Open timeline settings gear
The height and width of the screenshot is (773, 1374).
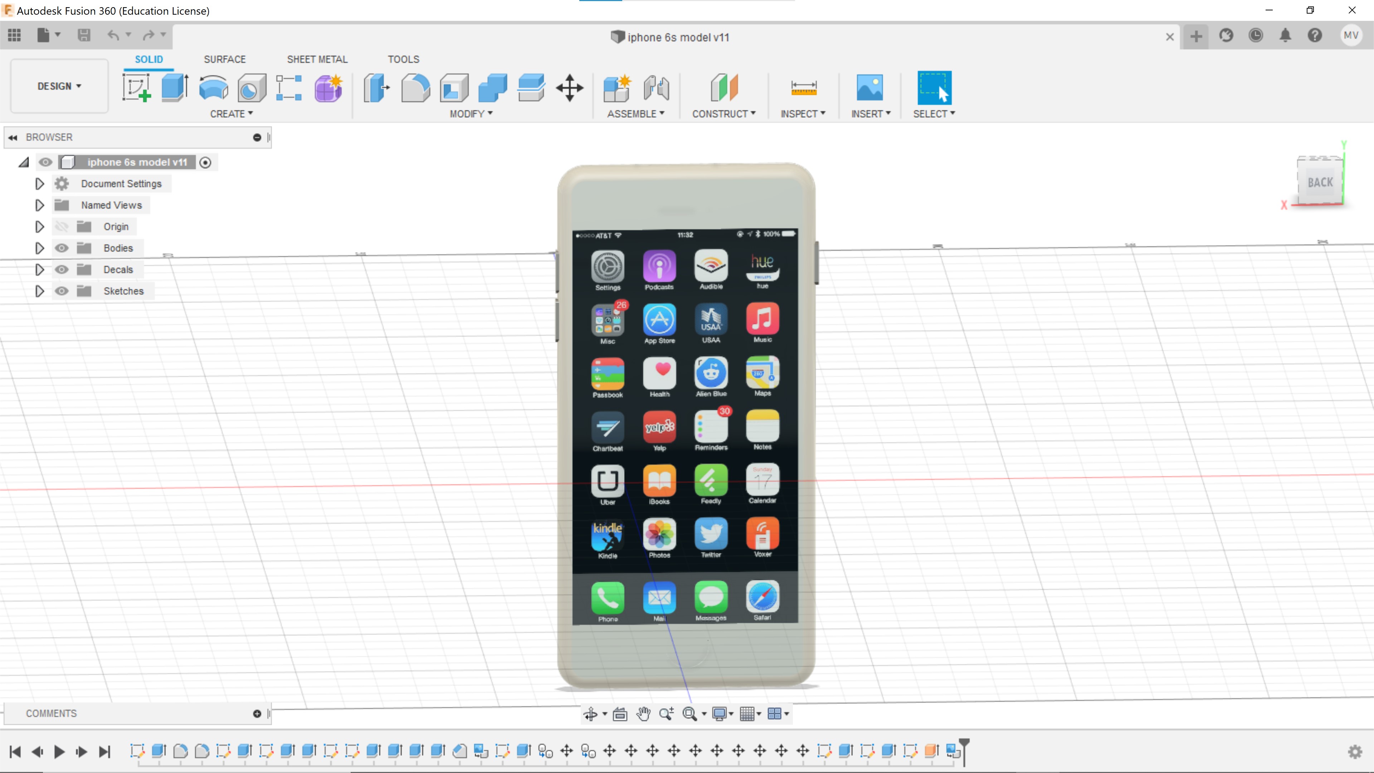1355,752
